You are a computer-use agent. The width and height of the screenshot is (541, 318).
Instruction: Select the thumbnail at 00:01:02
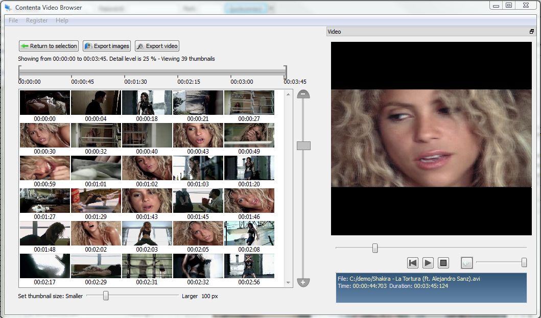point(147,168)
